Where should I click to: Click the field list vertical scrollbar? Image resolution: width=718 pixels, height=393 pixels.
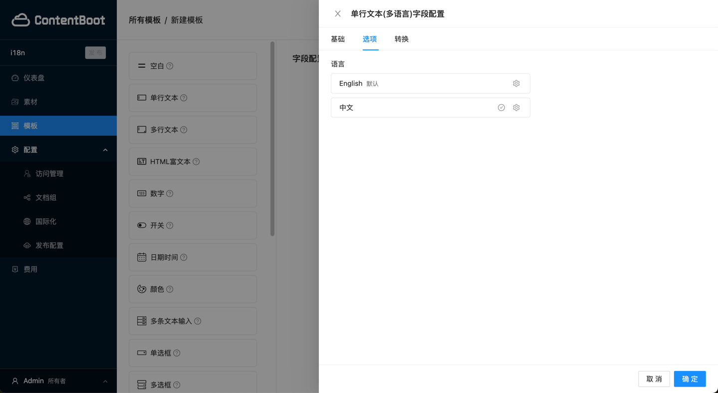[272, 139]
